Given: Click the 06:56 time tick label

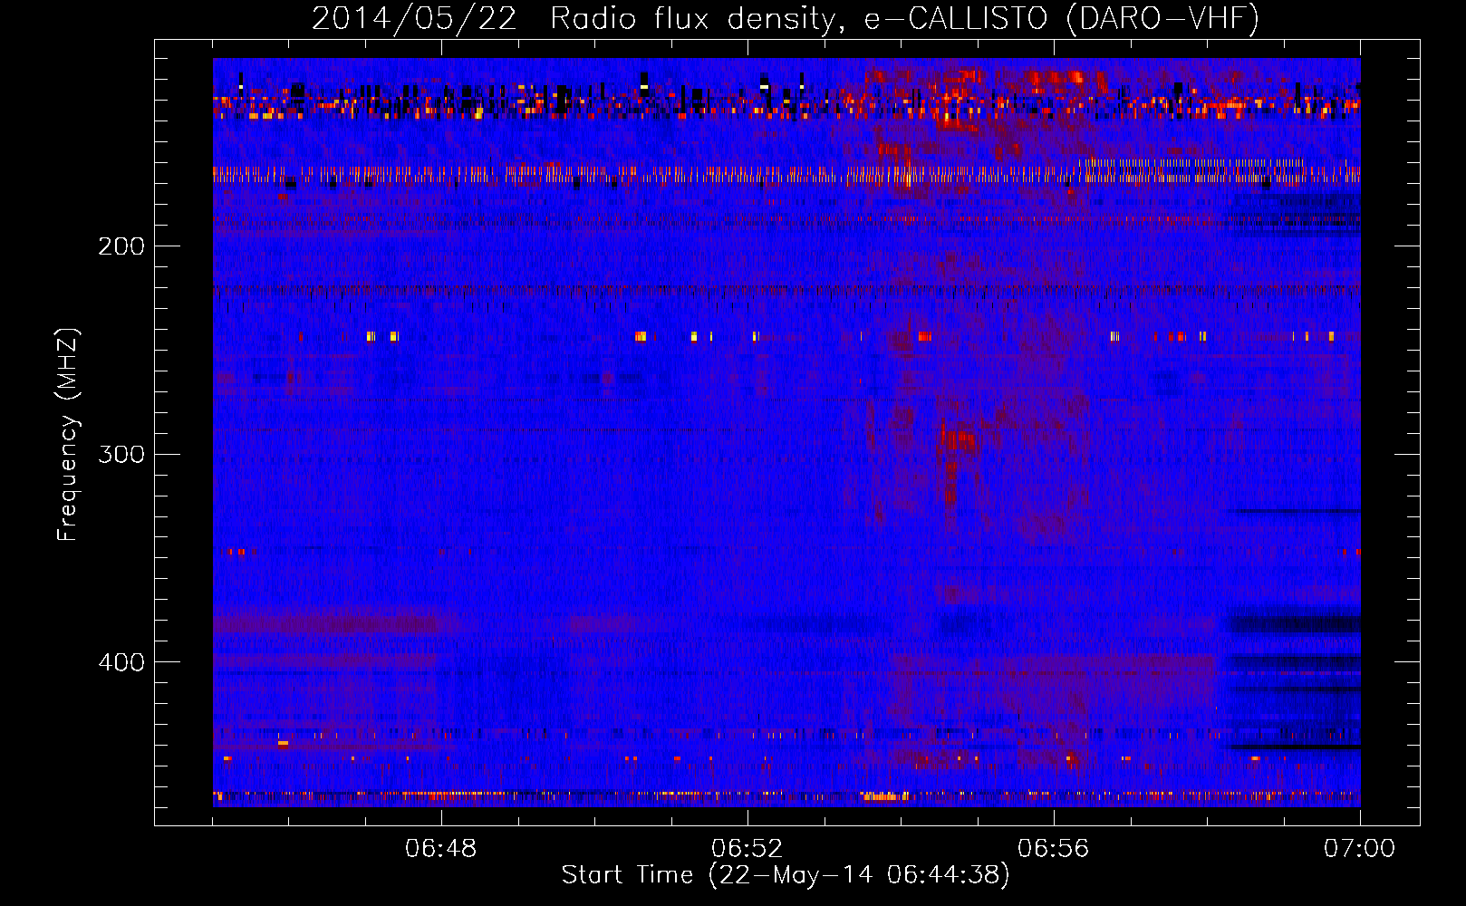Looking at the screenshot, I should tap(1054, 849).
